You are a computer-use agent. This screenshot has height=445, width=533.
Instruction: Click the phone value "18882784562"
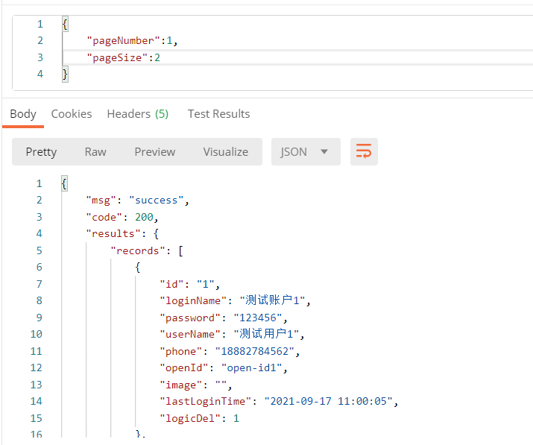coord(255,351)
